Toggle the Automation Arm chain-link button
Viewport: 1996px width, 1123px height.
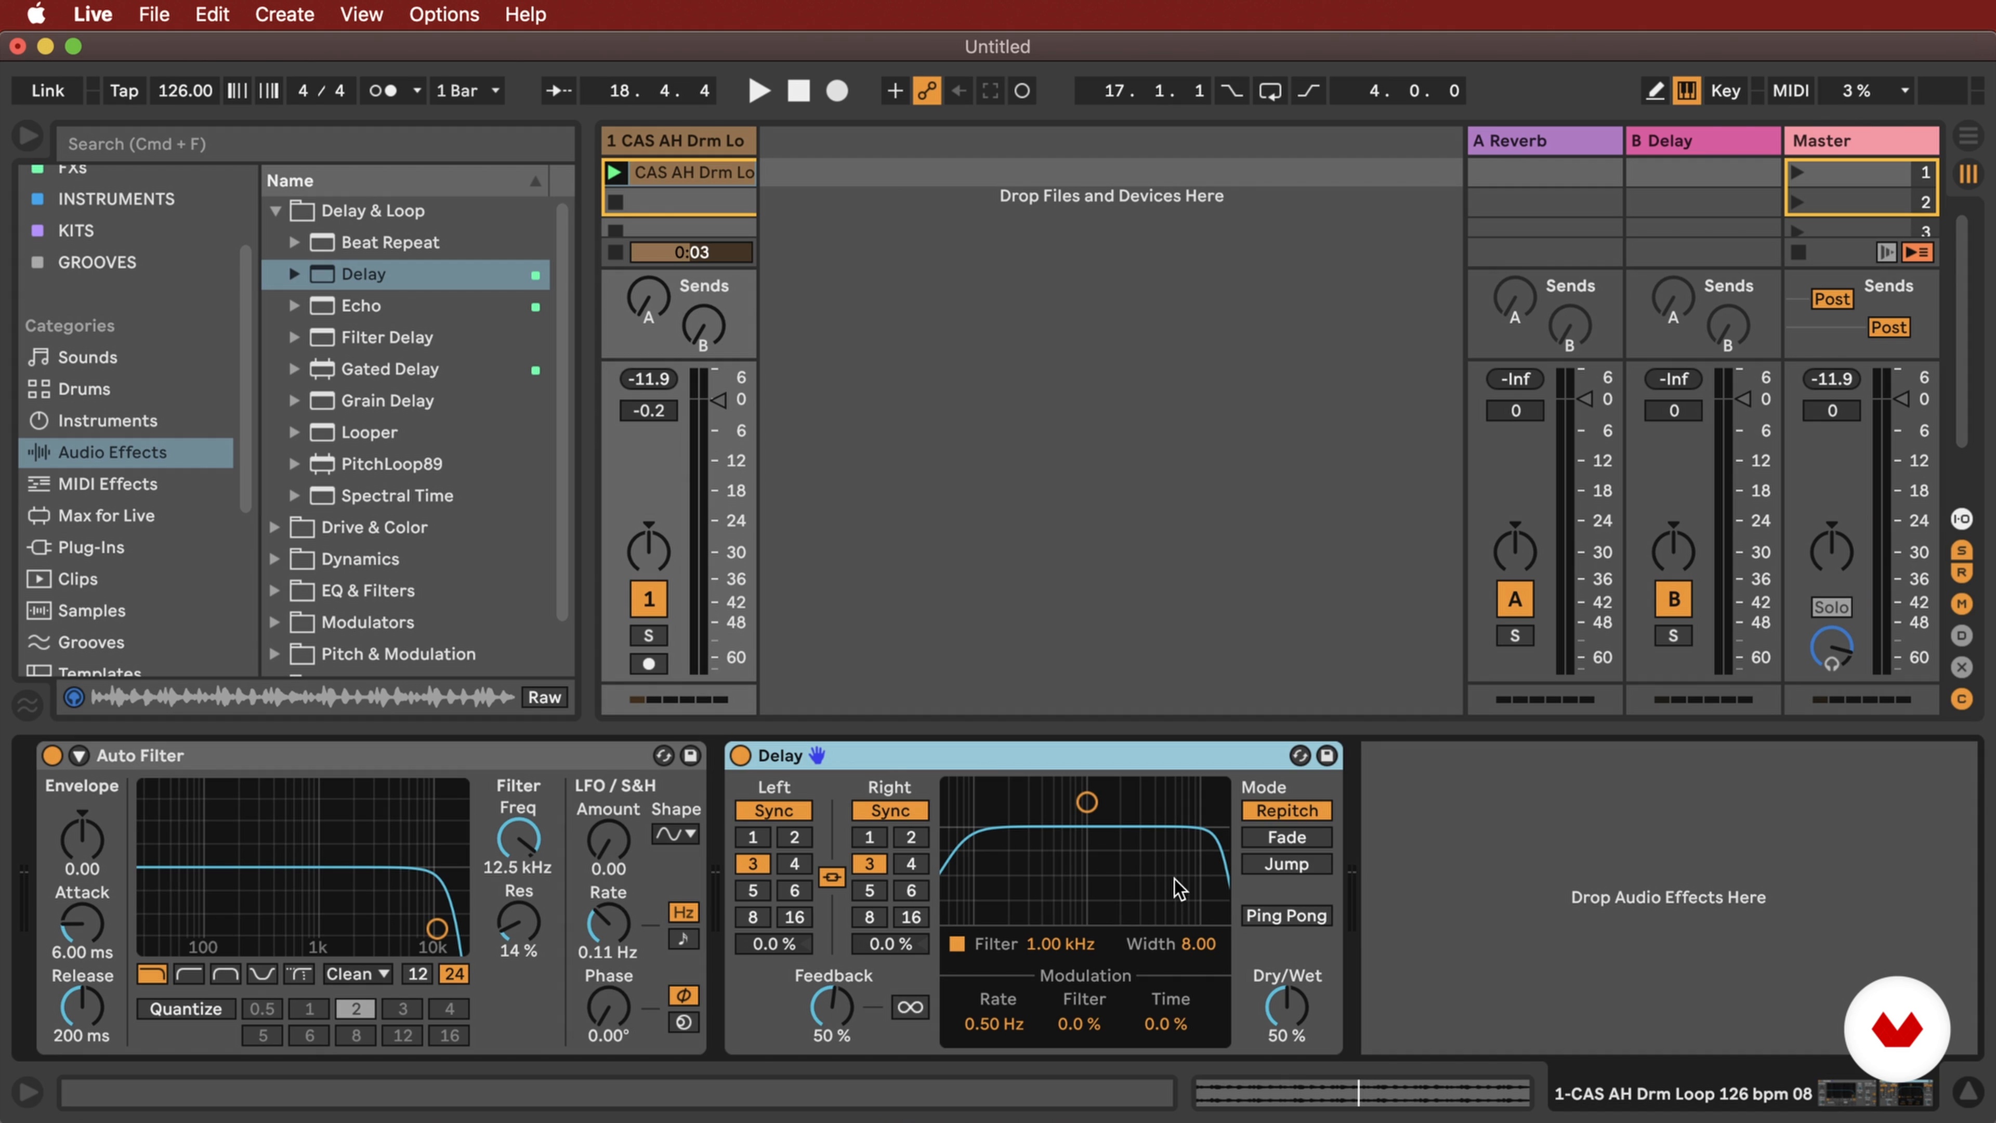927,90
